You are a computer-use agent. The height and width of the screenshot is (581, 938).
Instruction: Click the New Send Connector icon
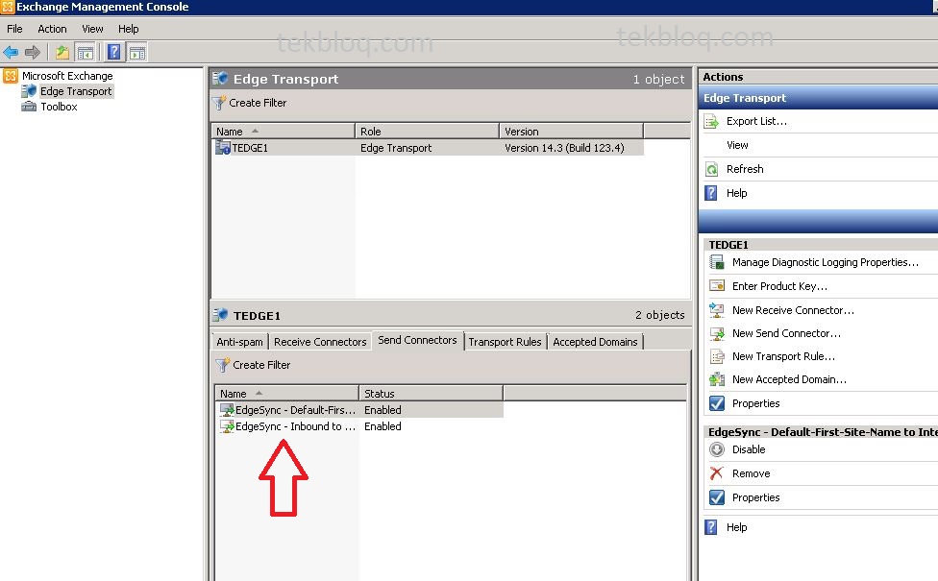coord(717,333)
